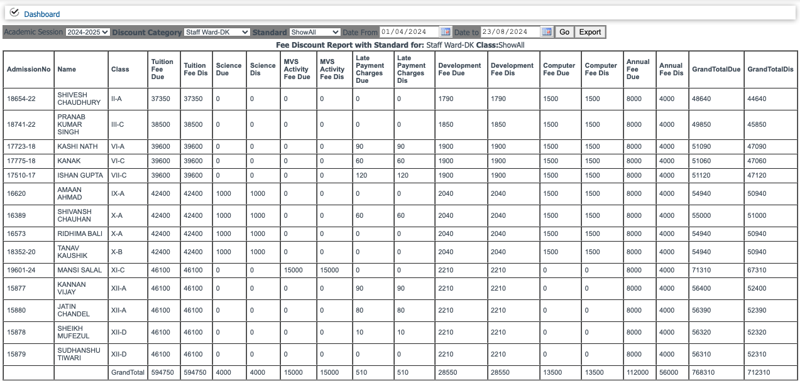Click the Development Fee Due header
Image resolution: width=800 pixels, height=381 pixels.
(460, 69)
